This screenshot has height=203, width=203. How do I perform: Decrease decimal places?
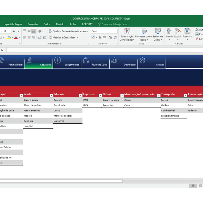pos(115,37)
